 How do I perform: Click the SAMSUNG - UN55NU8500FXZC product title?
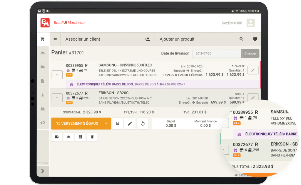coord(125,65)
